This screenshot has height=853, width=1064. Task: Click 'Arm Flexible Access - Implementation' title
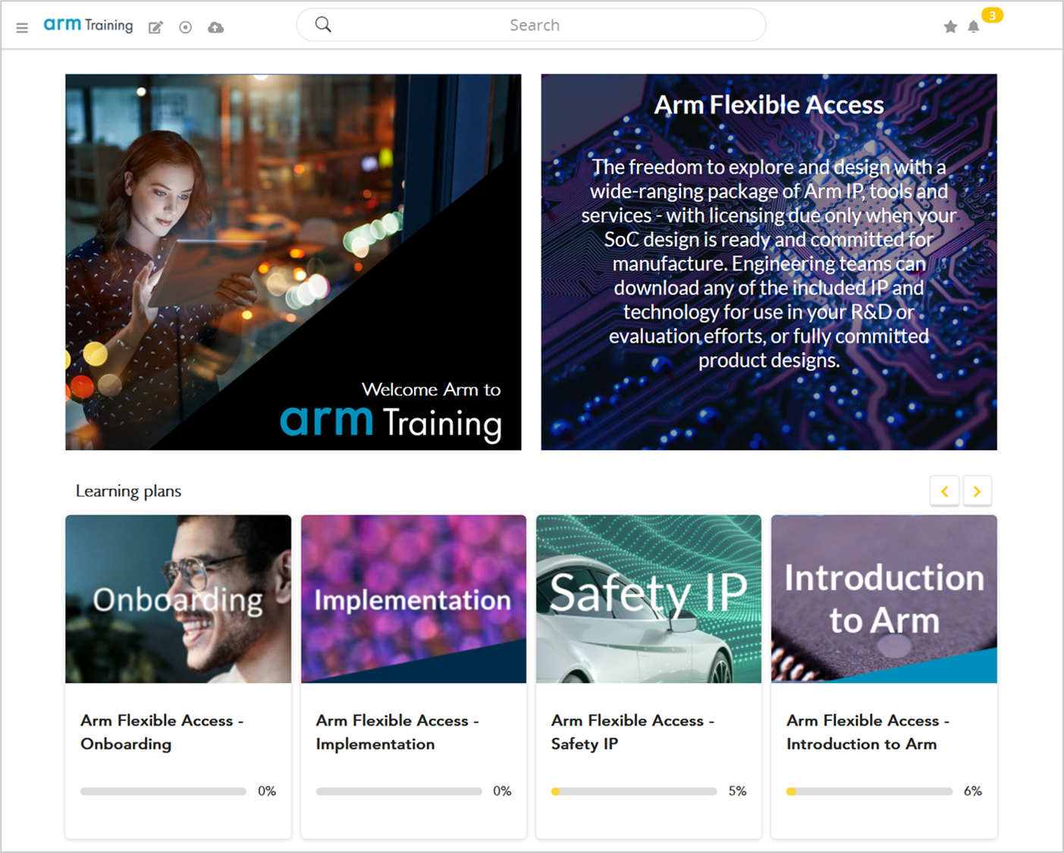[x=397, y=732]
